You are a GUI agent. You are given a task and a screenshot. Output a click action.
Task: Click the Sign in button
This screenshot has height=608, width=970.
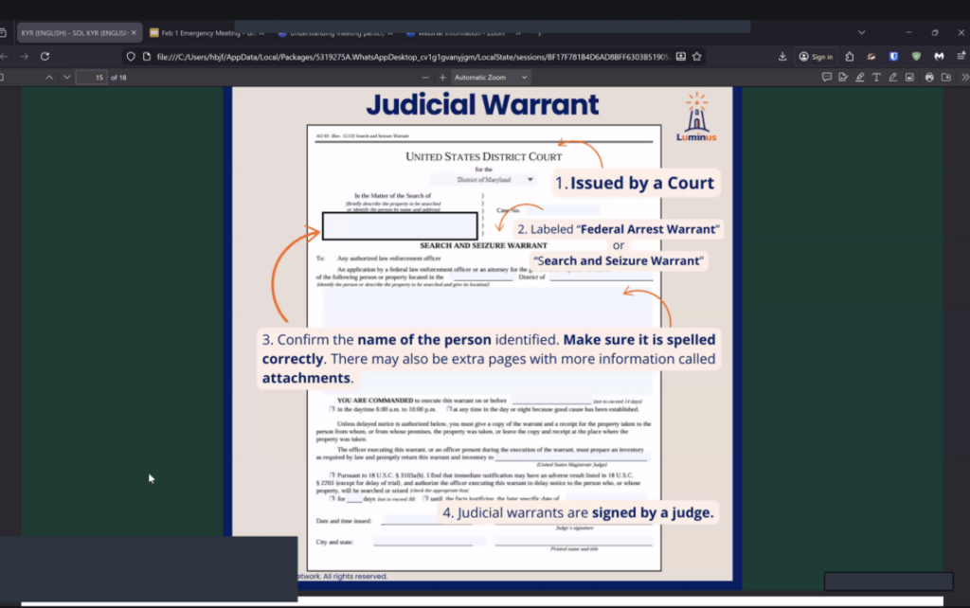click(x=816, y=57)
